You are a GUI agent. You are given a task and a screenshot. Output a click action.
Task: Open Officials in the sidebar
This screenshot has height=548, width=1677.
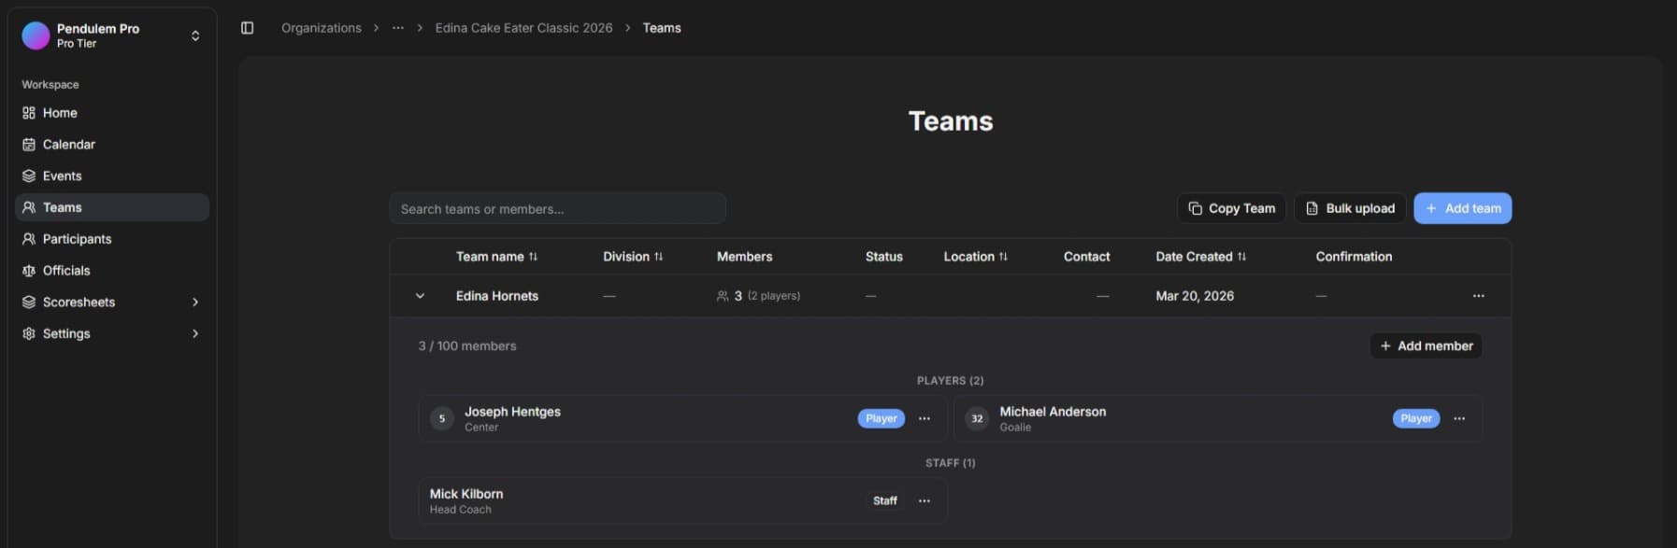112,271
